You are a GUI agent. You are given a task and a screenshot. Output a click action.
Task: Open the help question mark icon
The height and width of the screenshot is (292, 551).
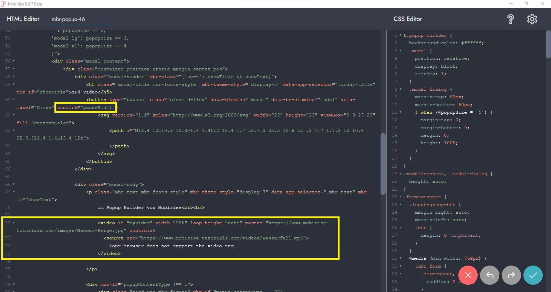(x=511, y=19)
